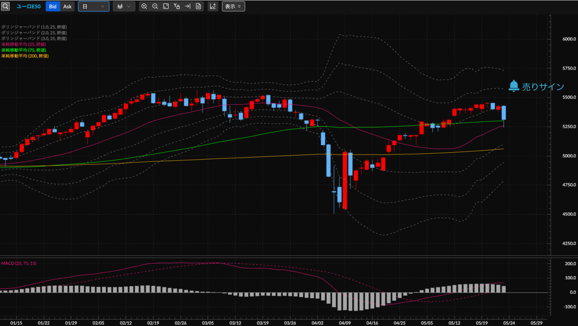578x326 pixels.
Task: Click the fit-to-screen chart icon
Action: pos(166,6)
